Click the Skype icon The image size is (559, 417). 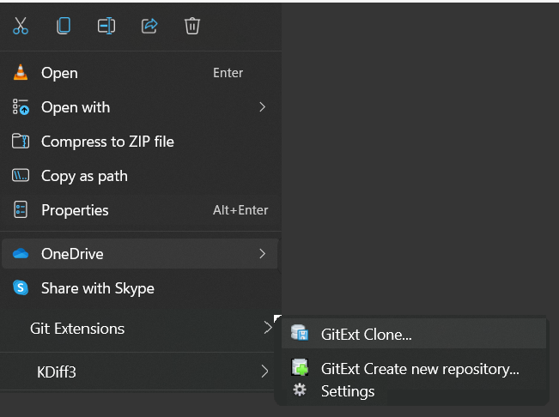coord(21,288)
